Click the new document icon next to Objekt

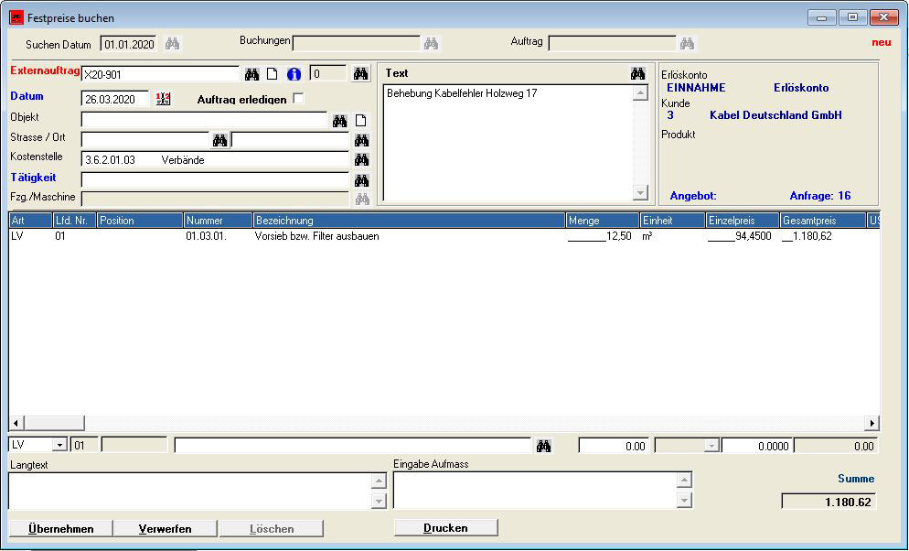(361, 121)
